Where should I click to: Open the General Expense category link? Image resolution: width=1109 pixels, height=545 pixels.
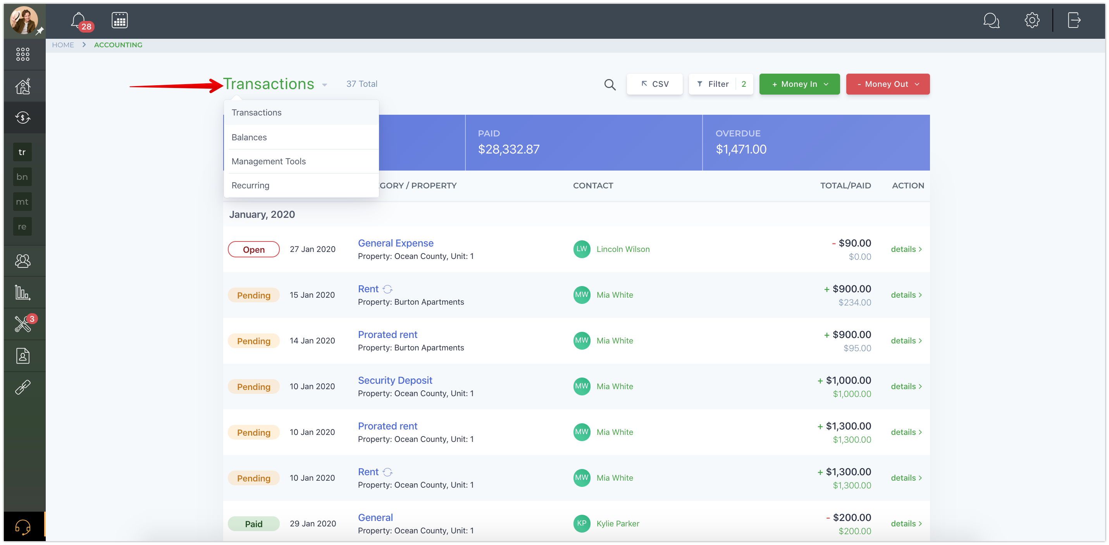click(396, 243)
